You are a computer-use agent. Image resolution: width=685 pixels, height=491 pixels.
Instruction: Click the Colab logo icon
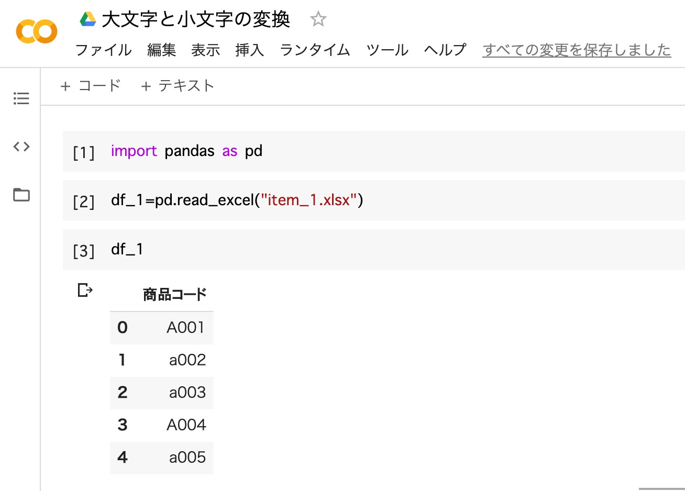point(36,32)
